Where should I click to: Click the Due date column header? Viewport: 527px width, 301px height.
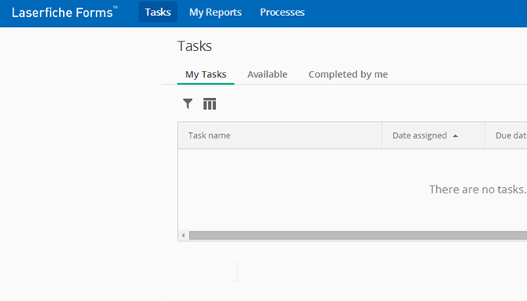coord(506,135)
